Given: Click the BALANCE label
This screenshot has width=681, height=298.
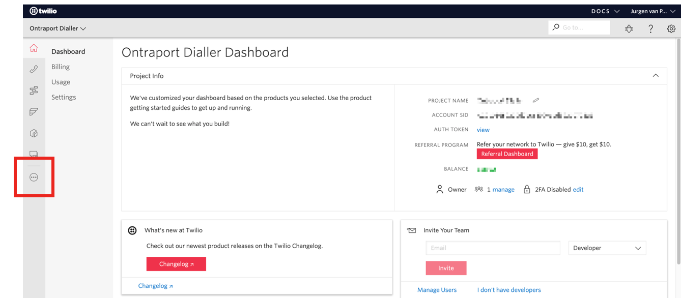Looking at the screenshot, I should tap(456, 169).
